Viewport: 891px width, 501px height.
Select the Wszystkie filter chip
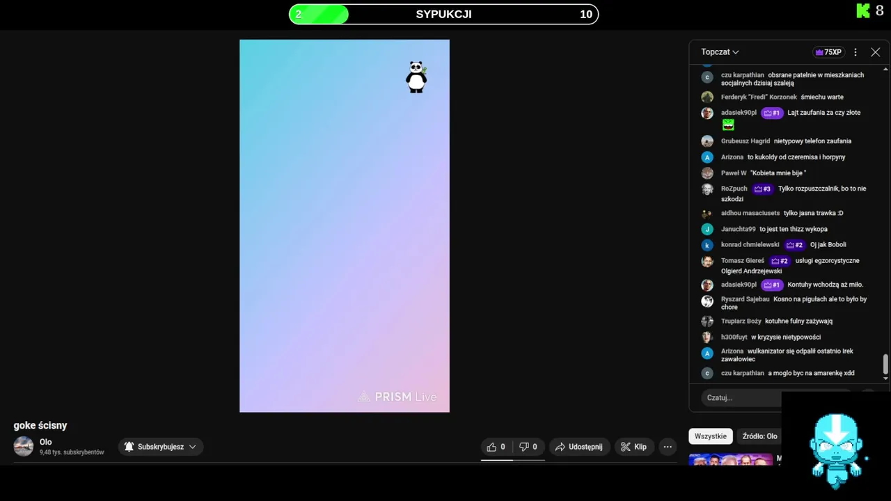pos(711,436)
